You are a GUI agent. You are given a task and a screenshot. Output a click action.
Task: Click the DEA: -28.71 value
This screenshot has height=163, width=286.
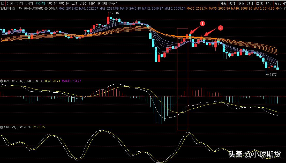pos(52,81)
